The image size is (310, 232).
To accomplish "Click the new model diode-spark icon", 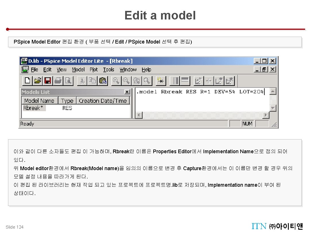I will [x=161, y=81].
